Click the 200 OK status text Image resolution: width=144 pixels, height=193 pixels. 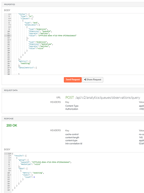pyautogui.click(x=12, y=125)
